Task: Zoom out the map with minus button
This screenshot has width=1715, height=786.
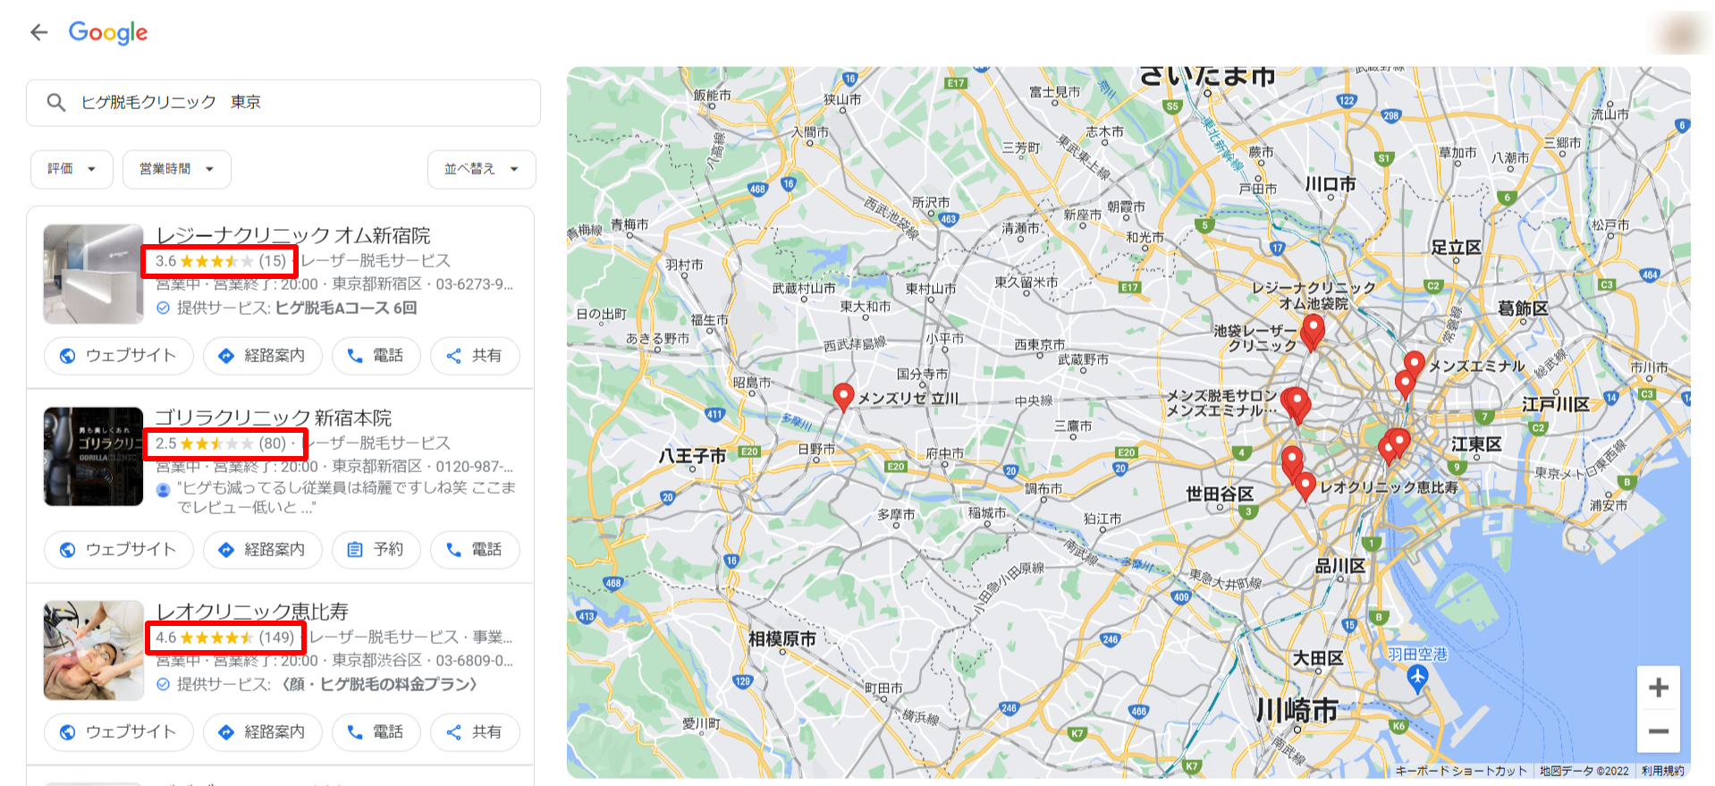Action: pyautogui.click(x=1659, y=731)
